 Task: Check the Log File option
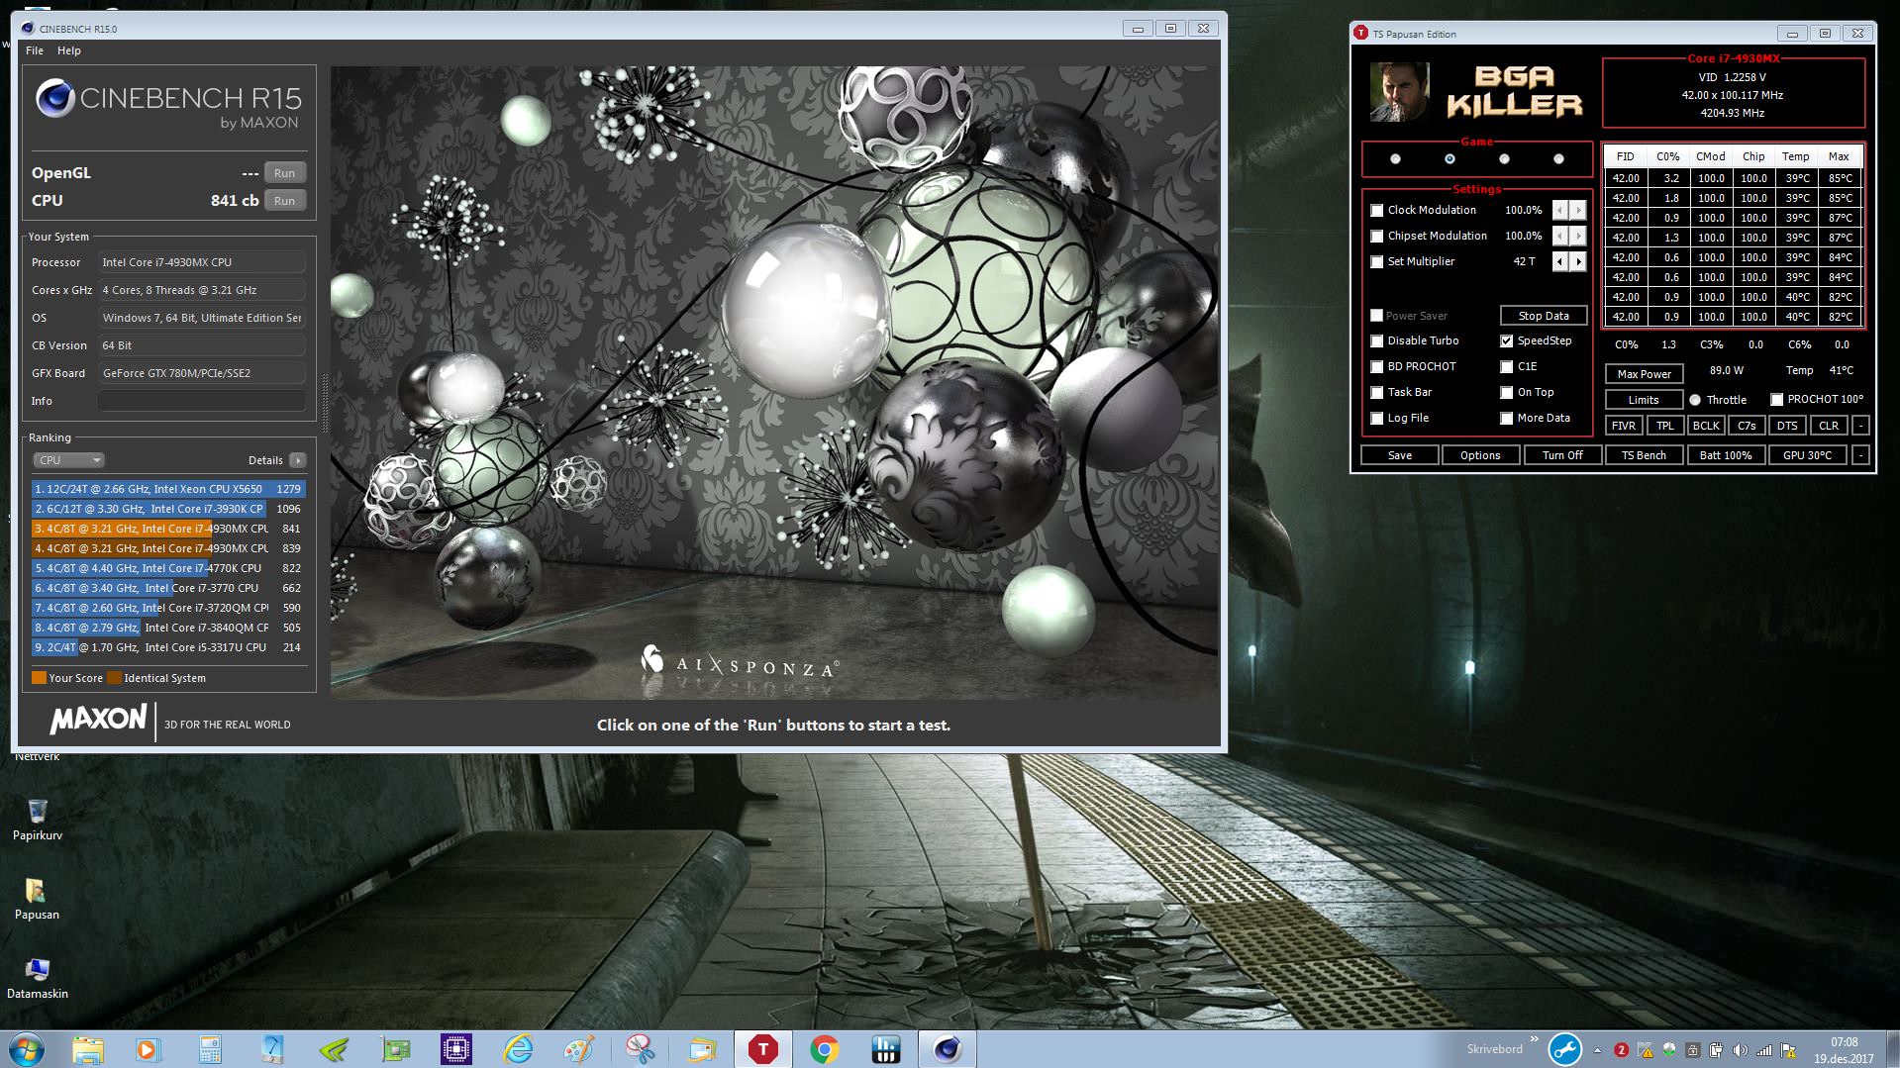(x=1376, y=418)
